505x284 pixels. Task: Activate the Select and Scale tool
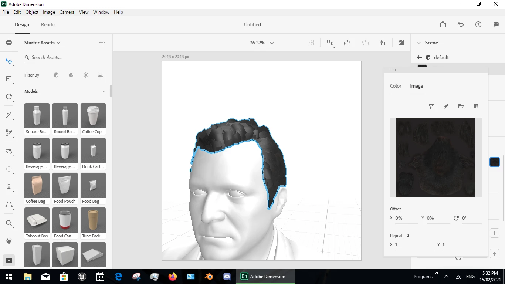[9, 79]
